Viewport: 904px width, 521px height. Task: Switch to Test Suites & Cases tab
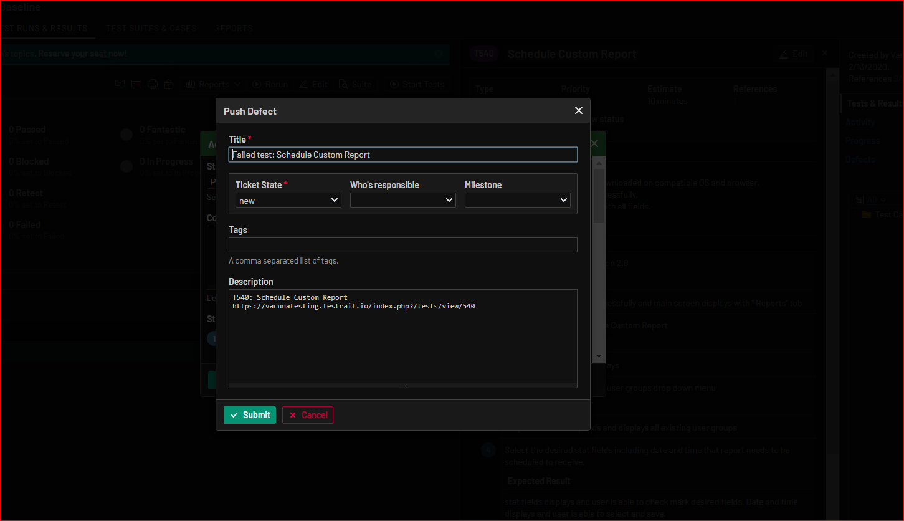coord(151,28)
